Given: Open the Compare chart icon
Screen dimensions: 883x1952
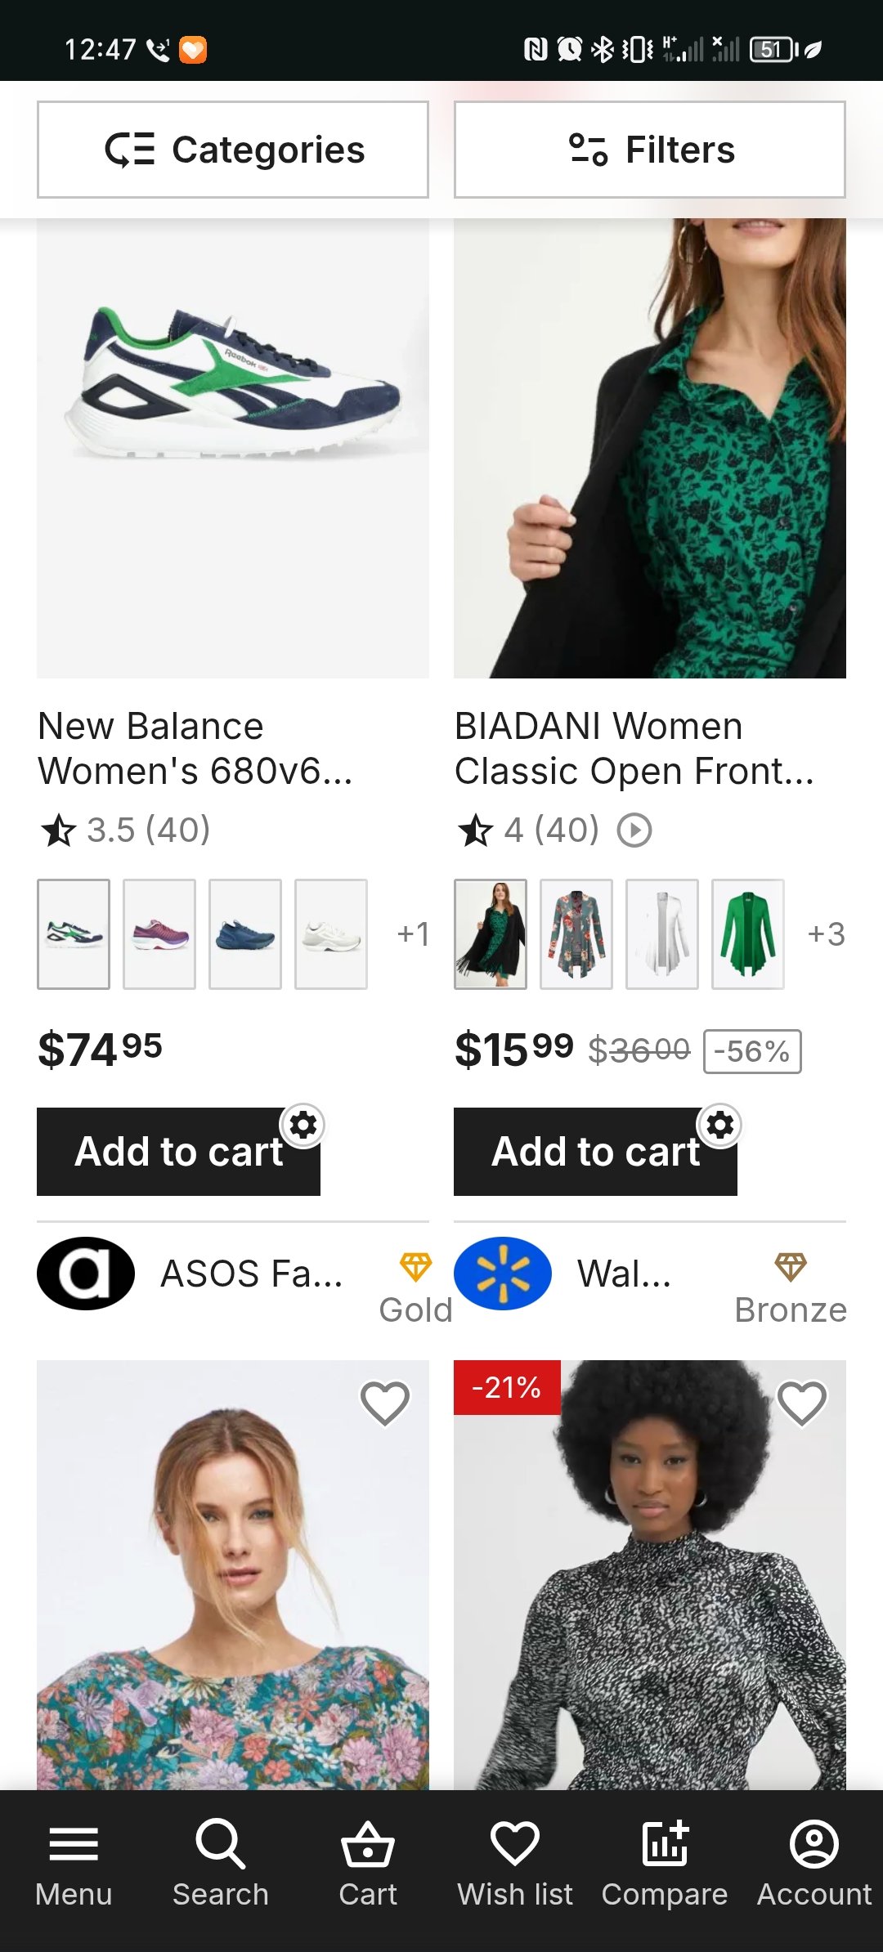Looking at the screenshot, I should (665, 1846).
